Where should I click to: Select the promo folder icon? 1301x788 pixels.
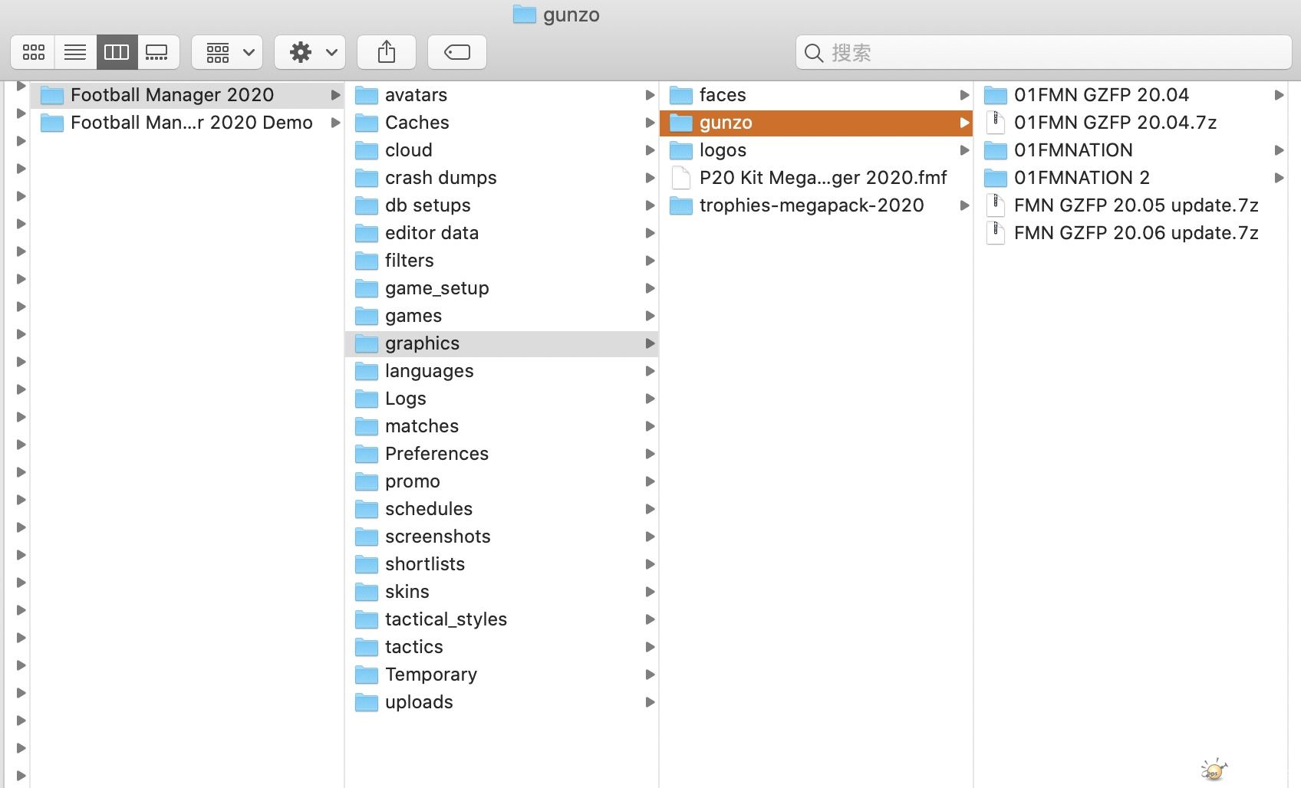pyautogui.click(x=367, y=481)
